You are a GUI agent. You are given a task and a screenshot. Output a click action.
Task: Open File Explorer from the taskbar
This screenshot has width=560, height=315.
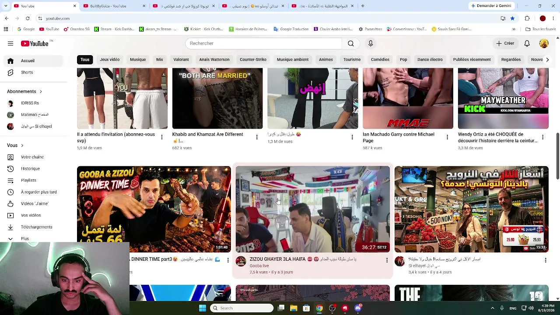click(x=294, y=308)
